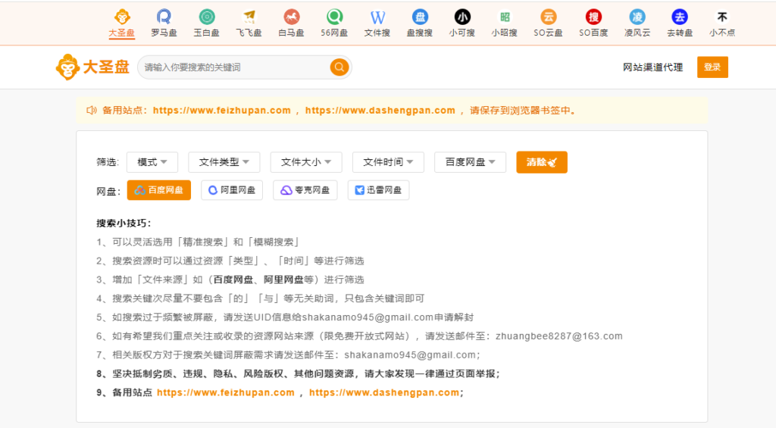Click the 登录 login button

point(712,67)
